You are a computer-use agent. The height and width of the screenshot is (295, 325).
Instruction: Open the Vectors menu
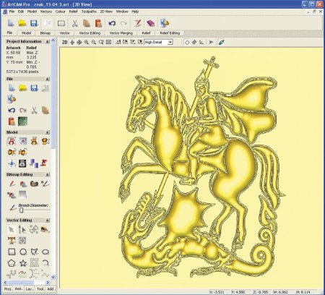[45, 12]
